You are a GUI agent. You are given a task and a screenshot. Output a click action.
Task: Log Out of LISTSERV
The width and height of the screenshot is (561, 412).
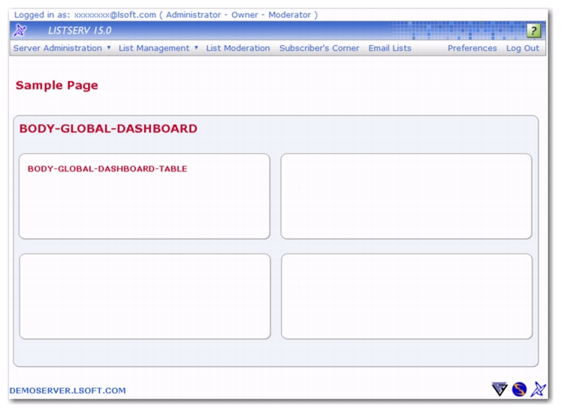523,48
